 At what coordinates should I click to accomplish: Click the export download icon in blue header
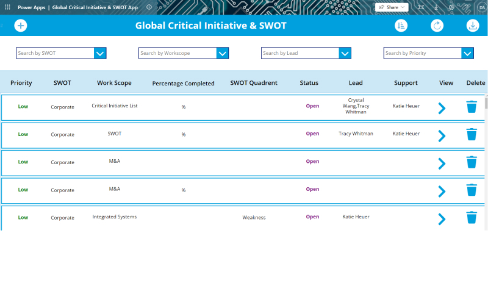pos(473,26)
